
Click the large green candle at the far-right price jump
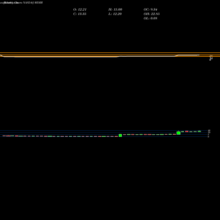point(179,133)
